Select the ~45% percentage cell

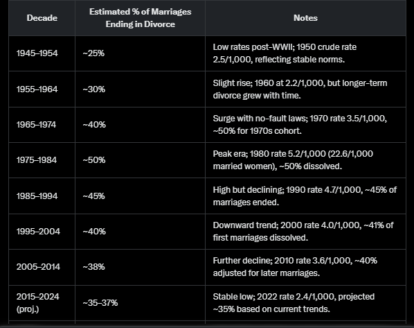[93, 196]
